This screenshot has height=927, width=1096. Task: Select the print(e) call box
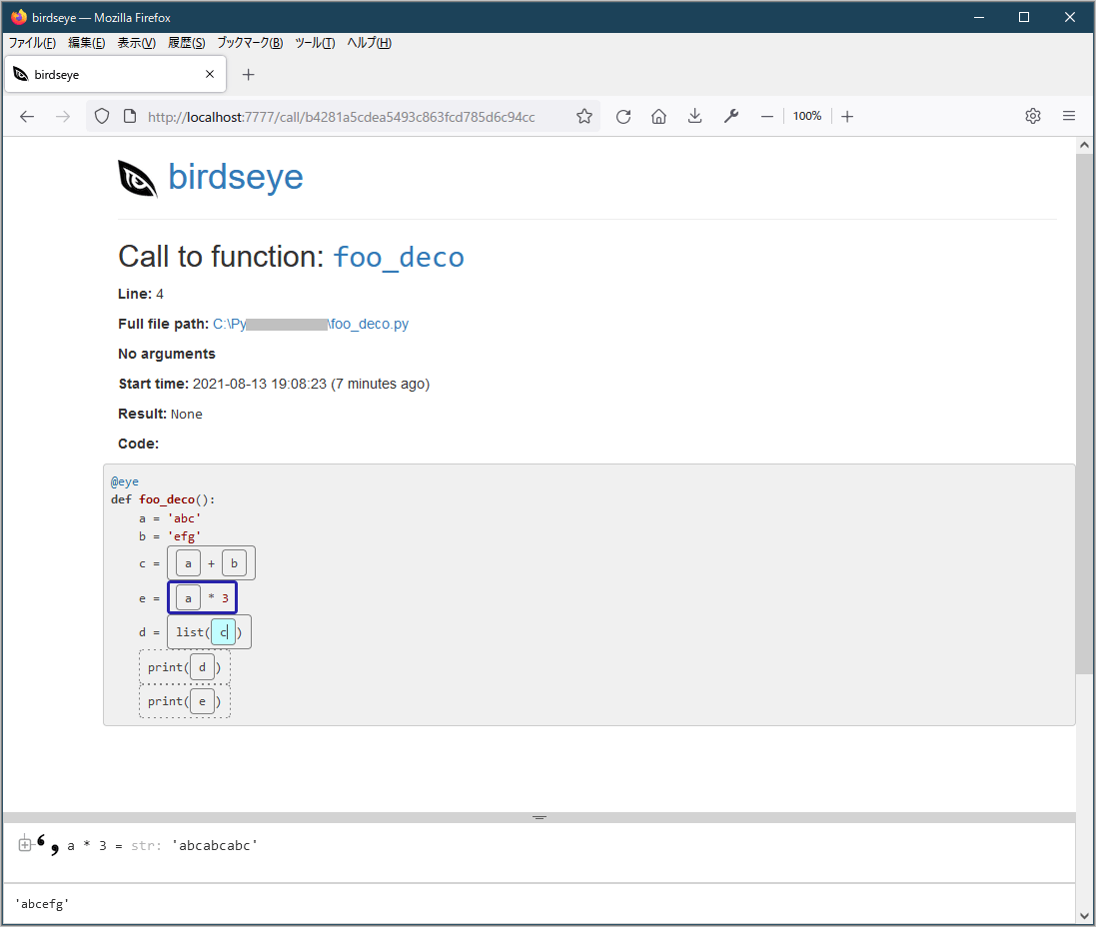tap(185, 701)
